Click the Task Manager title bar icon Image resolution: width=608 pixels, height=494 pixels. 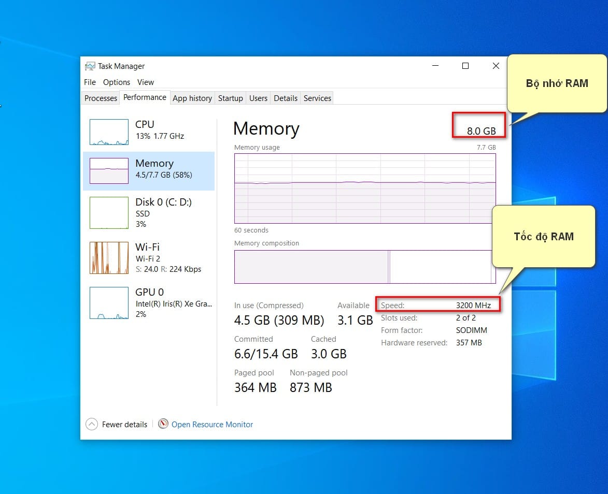90,66
